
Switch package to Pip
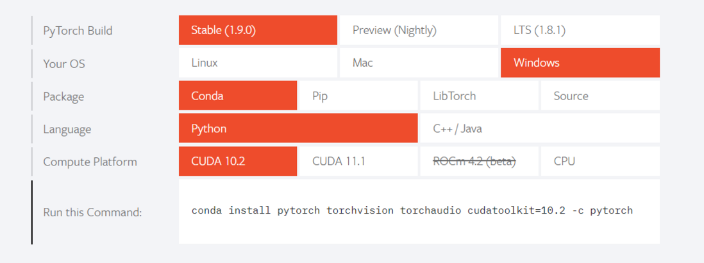(x=358, y=96)
